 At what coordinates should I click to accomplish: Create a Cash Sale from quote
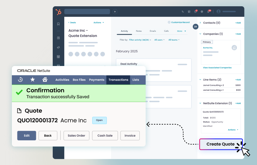tap(105, 136)
